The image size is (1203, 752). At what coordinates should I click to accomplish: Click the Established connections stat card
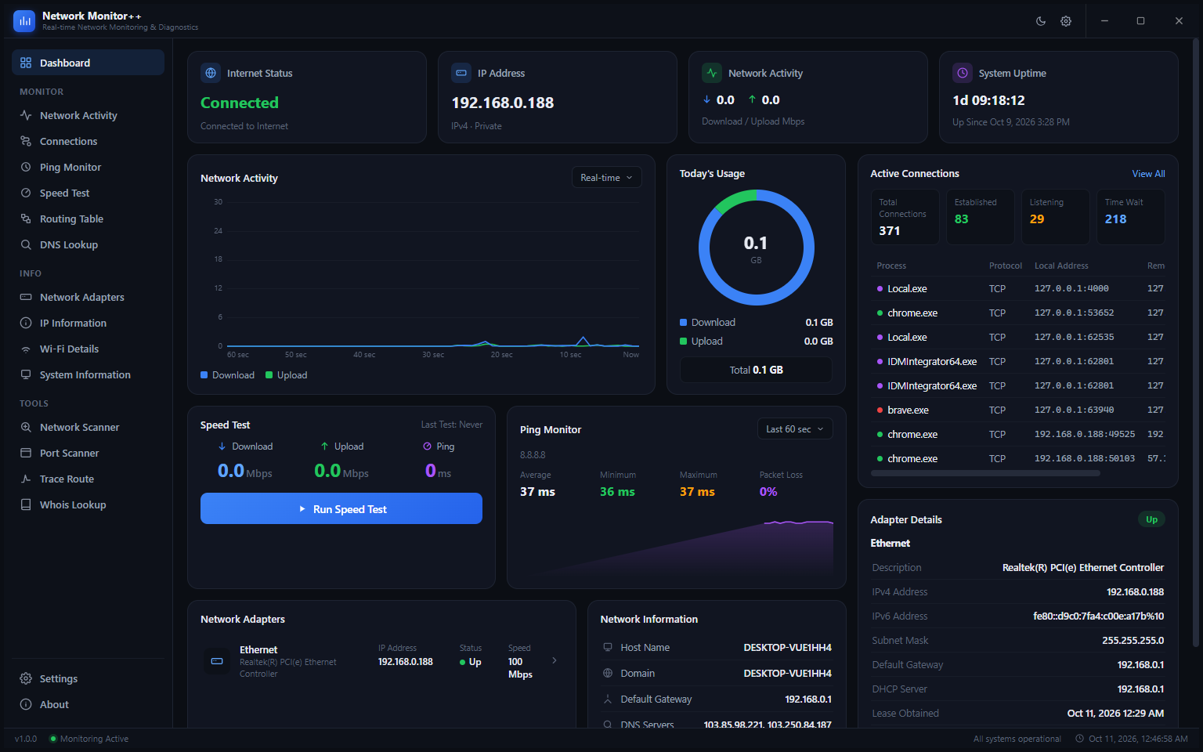tap(980, 217)
